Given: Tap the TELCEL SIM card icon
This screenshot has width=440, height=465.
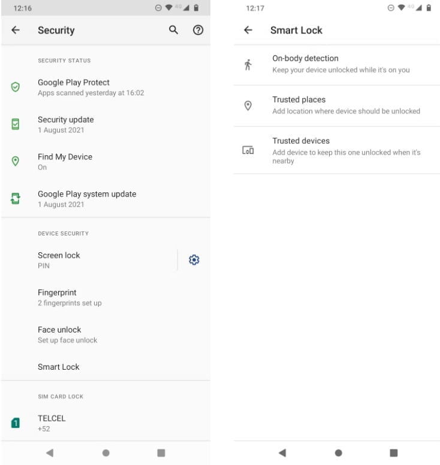Looking at the screenshot, I should point(16,423).
